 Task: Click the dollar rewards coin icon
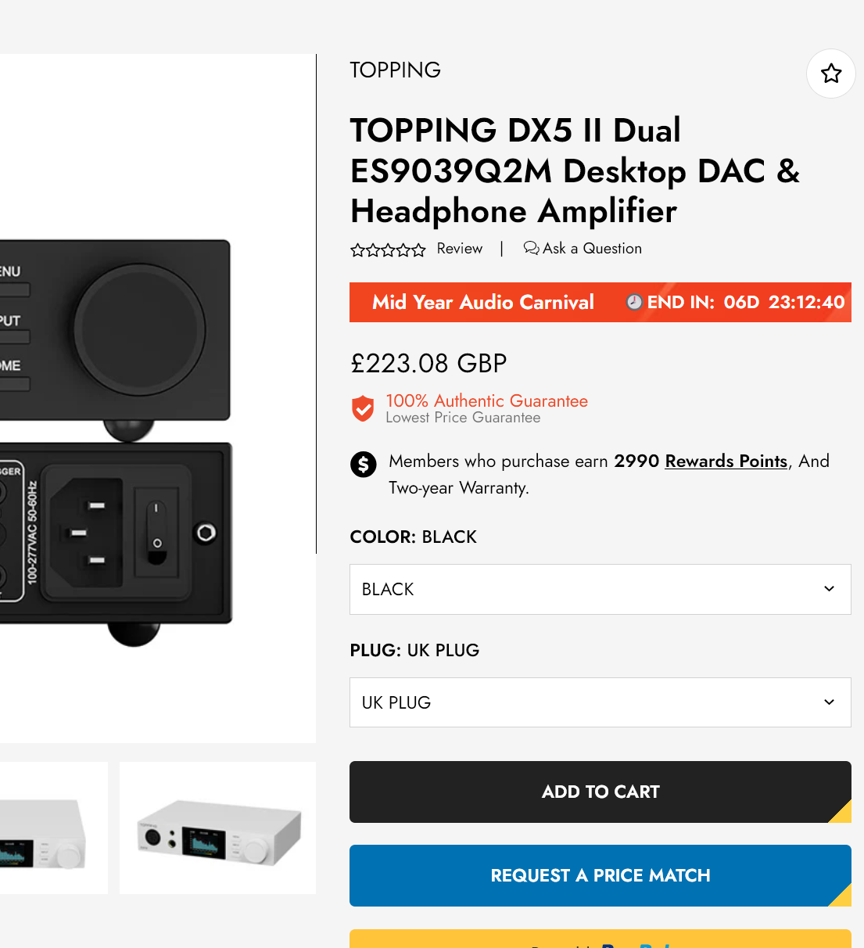(364, 464)
